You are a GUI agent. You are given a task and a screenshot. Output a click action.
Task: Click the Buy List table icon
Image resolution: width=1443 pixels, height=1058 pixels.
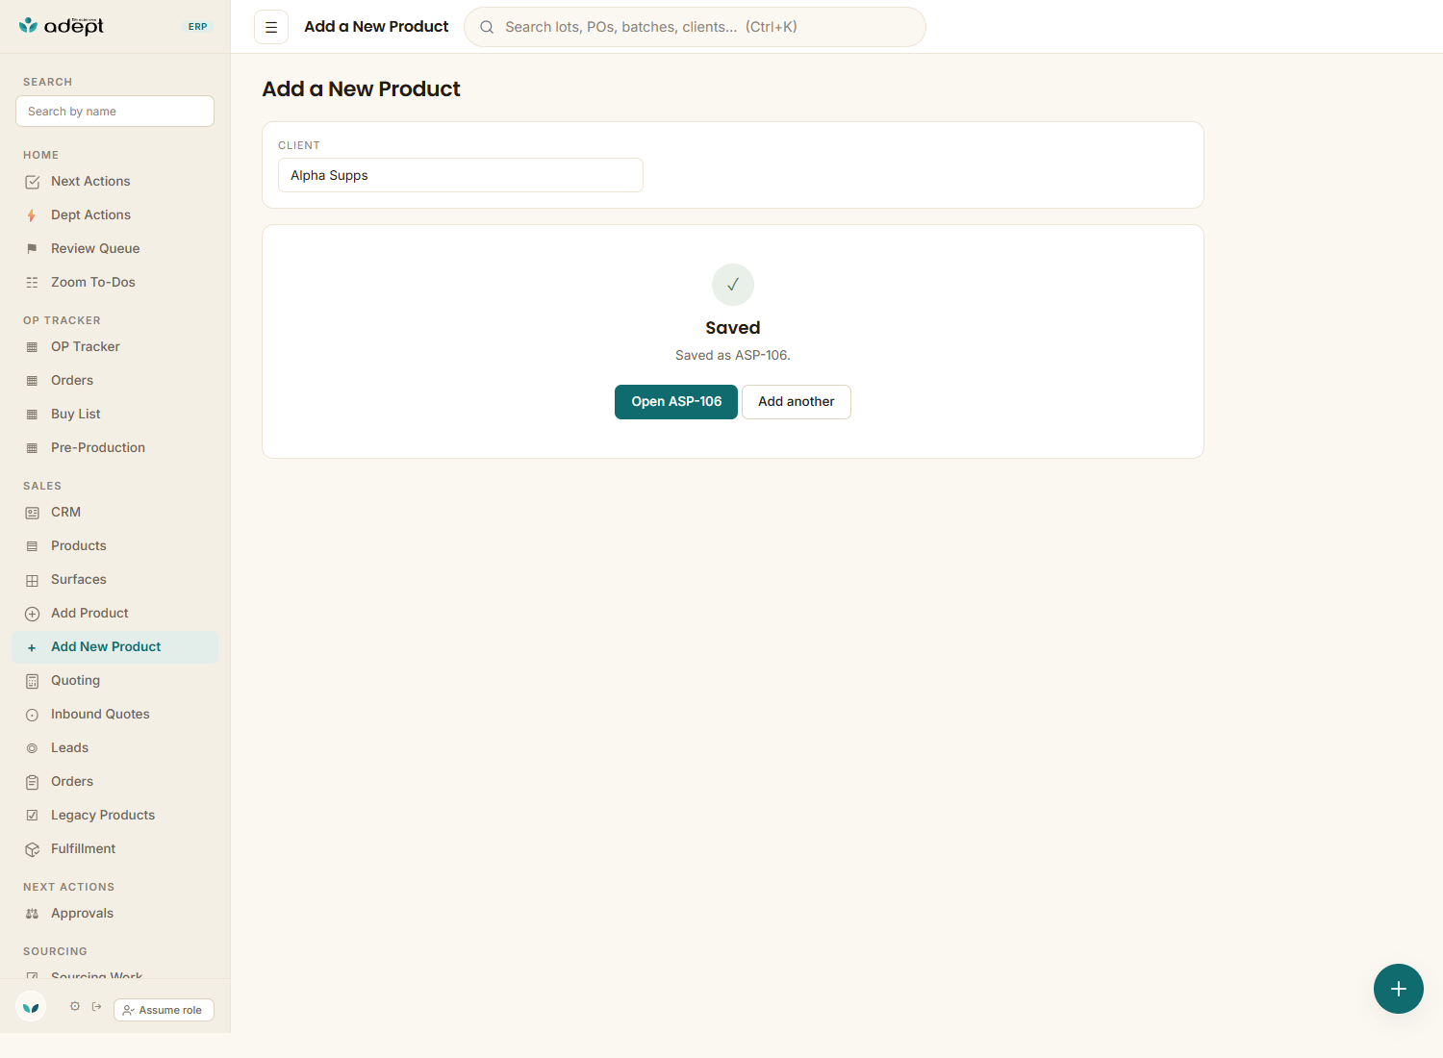[x=32, y=415]
